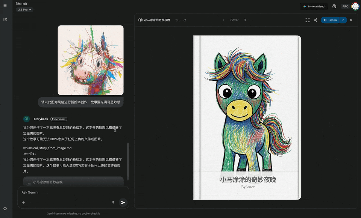Screen dimensions: 361x218
Task: Click the Cover page indicator
Action: [234, 20]
